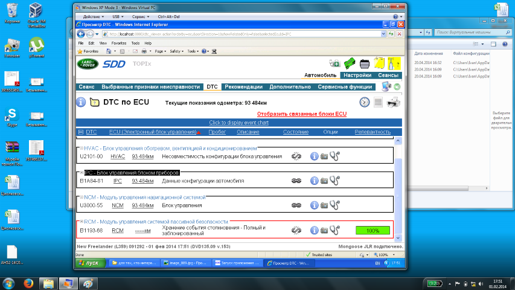Open the IE Safety dropdown

[x=177, y=51]
